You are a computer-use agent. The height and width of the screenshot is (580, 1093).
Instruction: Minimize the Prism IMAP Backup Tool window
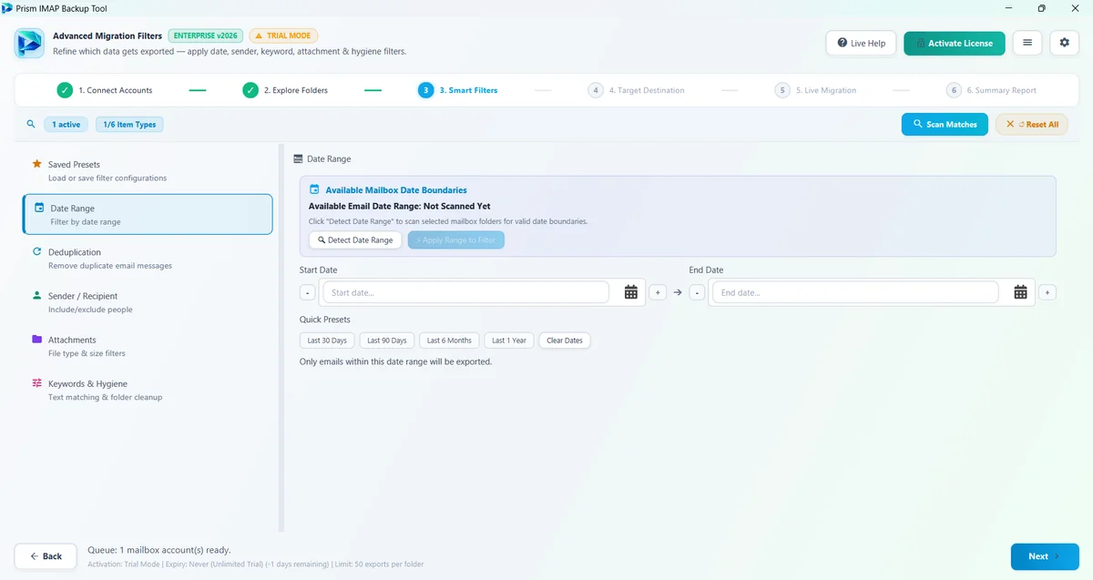click(x=1010, y=8)
